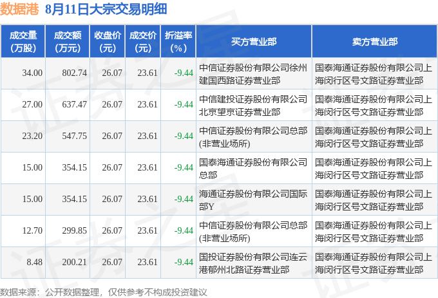Click the 数据港 stock name in title

[19, 9]
